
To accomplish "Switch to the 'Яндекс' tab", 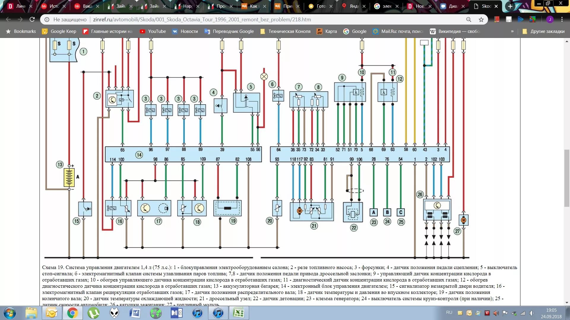I will click(x=354, y=6).
